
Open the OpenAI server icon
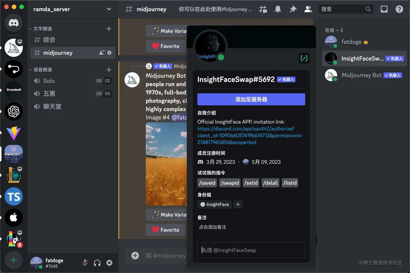[x=14, y=111]
